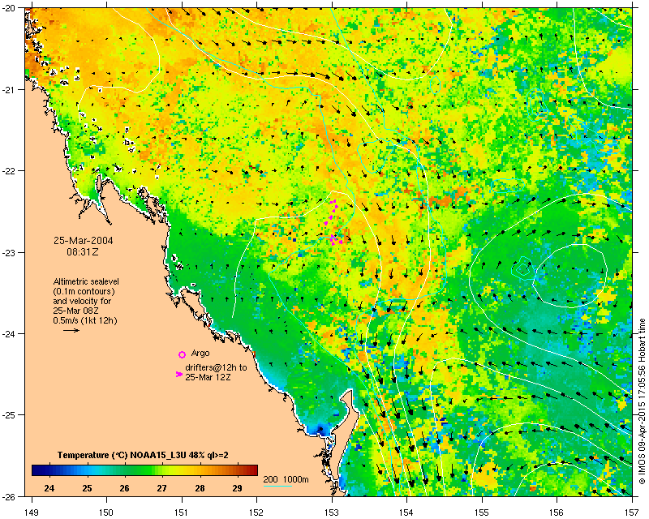The height and width of the screenshot is (519, 649).
Task: Click the color bar value '27'
Action: pos(161,488)
